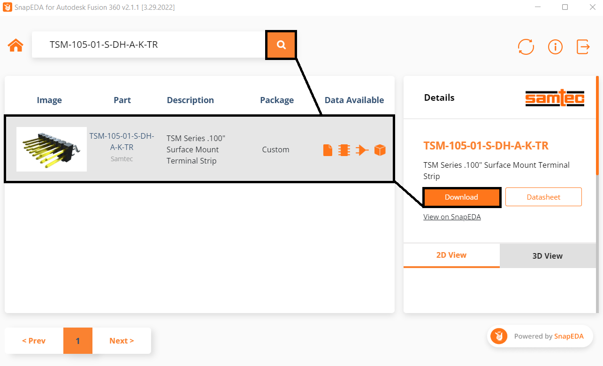Open the info circle icon
The width and height of the screenshot is (603, 366).
[x=555, y=46]
